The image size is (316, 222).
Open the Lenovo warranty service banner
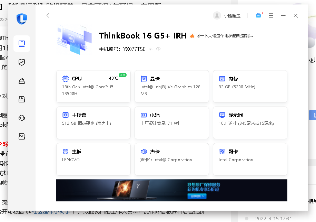pyautogui.click(x=172, y=190)
